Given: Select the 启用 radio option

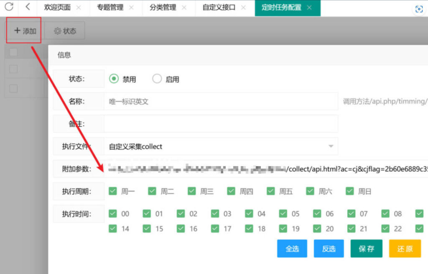Looking at the screenshot, I should point(157,79).
